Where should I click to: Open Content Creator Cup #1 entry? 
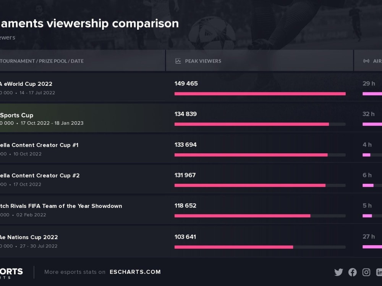39,145
